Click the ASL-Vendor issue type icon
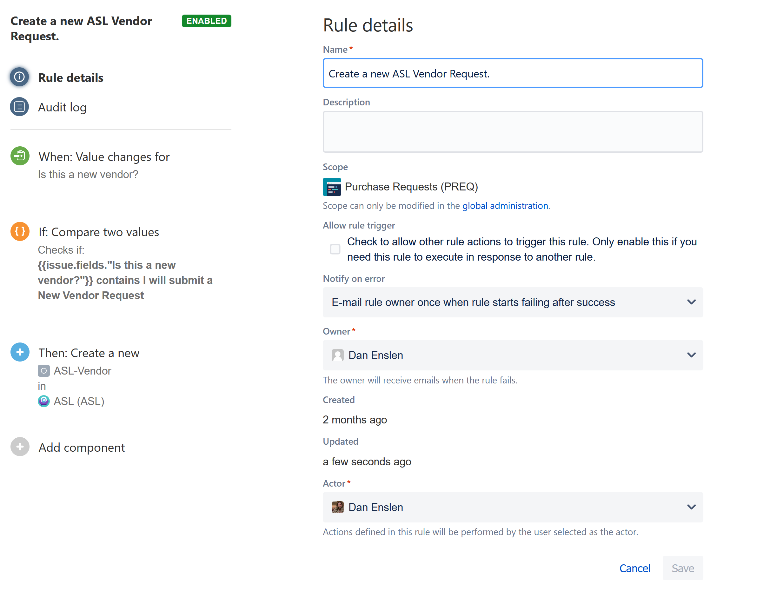This screenshot has height=598, width=757. [43, 370]
